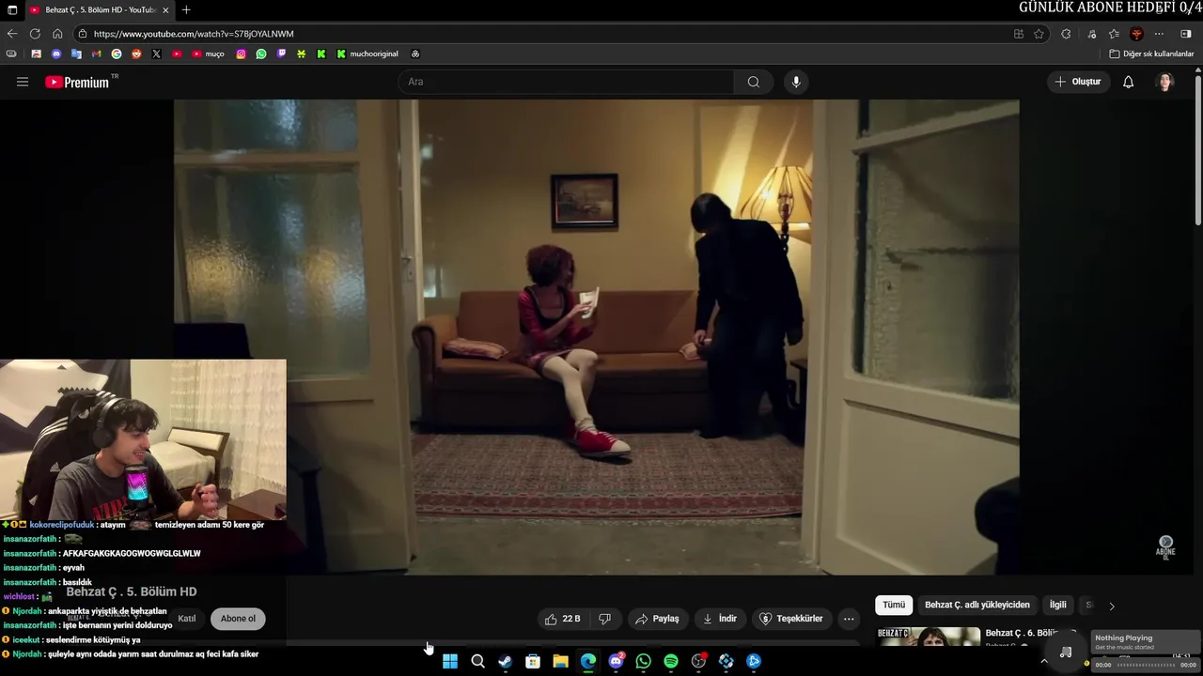Open the YouTube account avatar menu
The width and height of the screenshot is (1203, 676).
point(1165,82)
